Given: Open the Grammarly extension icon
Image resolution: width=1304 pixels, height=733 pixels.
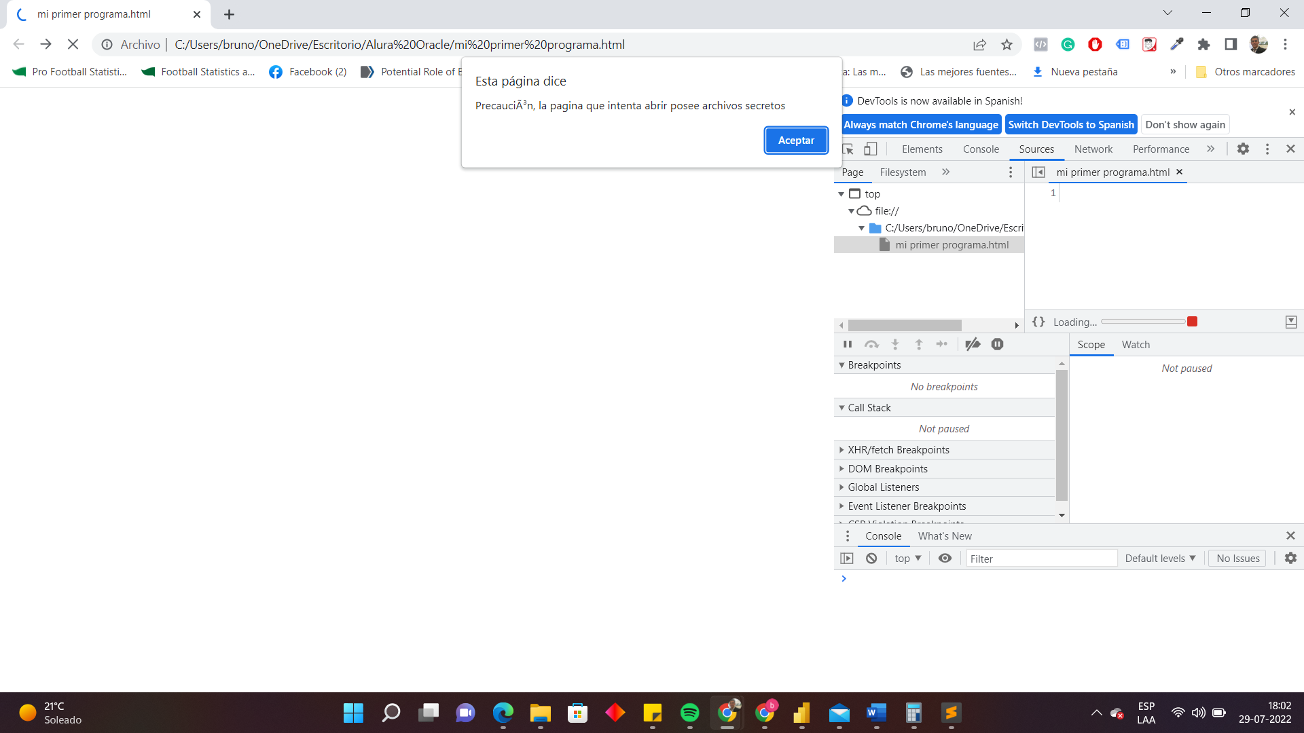Looking at the screenshot, I should pyautogui.click(x=1068, y=45).
